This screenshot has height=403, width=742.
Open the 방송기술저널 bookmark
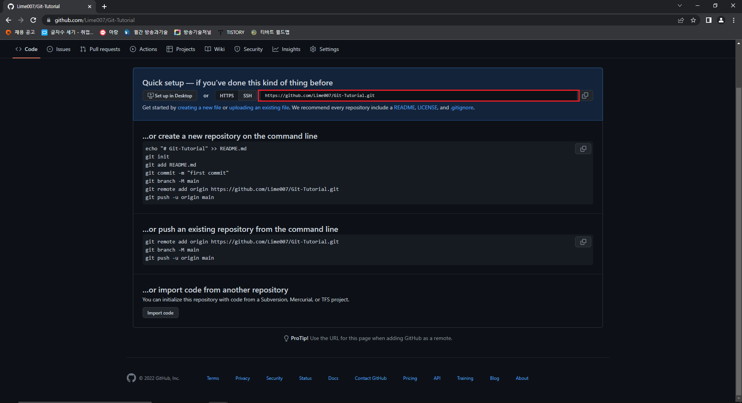point(193,32)
